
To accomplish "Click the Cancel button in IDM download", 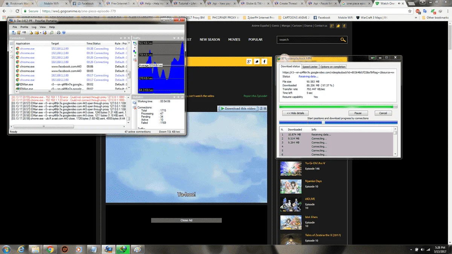I will point(383,113).
